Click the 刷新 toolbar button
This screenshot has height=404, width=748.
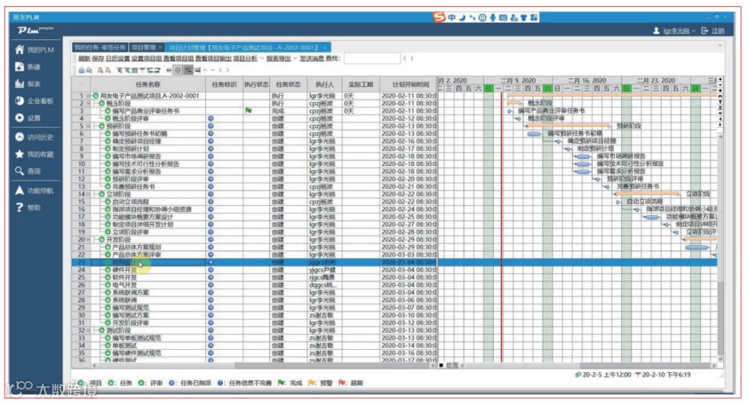tap(84, 58)
